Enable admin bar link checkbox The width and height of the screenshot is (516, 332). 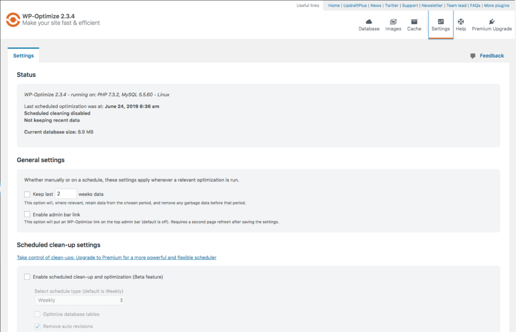pos(27,214)
